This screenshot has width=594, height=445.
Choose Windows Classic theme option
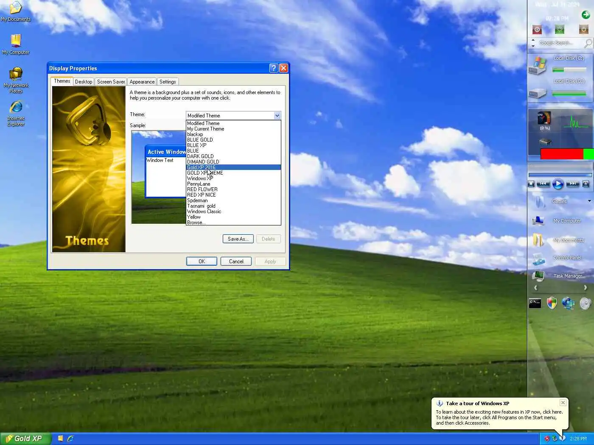click(233, 211)
